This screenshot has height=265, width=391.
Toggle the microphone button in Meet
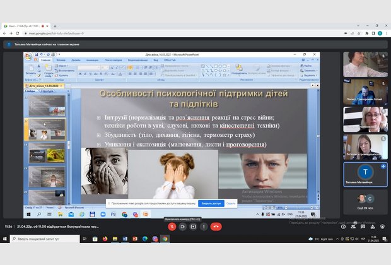tap(172, 227)
